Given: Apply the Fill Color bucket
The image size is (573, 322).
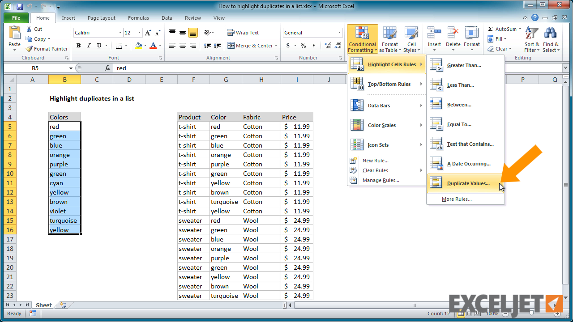Looking at the screenshot, I should tap(138, 46).
